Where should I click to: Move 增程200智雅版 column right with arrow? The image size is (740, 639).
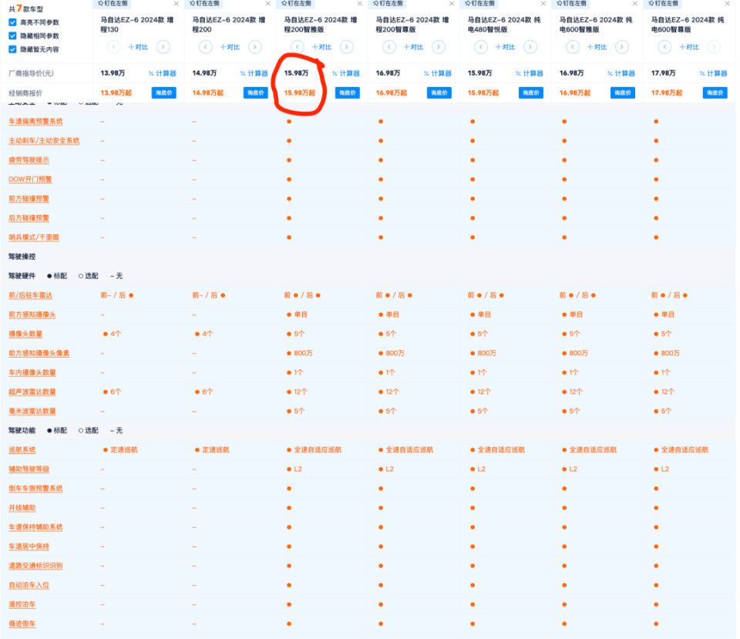click(x=347, y=47)
